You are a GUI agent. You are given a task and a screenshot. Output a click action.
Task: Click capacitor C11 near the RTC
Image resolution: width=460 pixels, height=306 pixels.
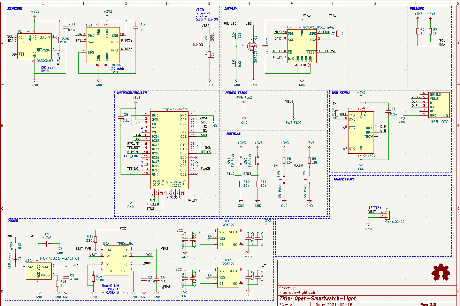point(66,28)
